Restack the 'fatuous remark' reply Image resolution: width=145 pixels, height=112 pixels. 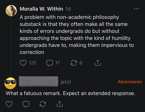click(43, 104)
